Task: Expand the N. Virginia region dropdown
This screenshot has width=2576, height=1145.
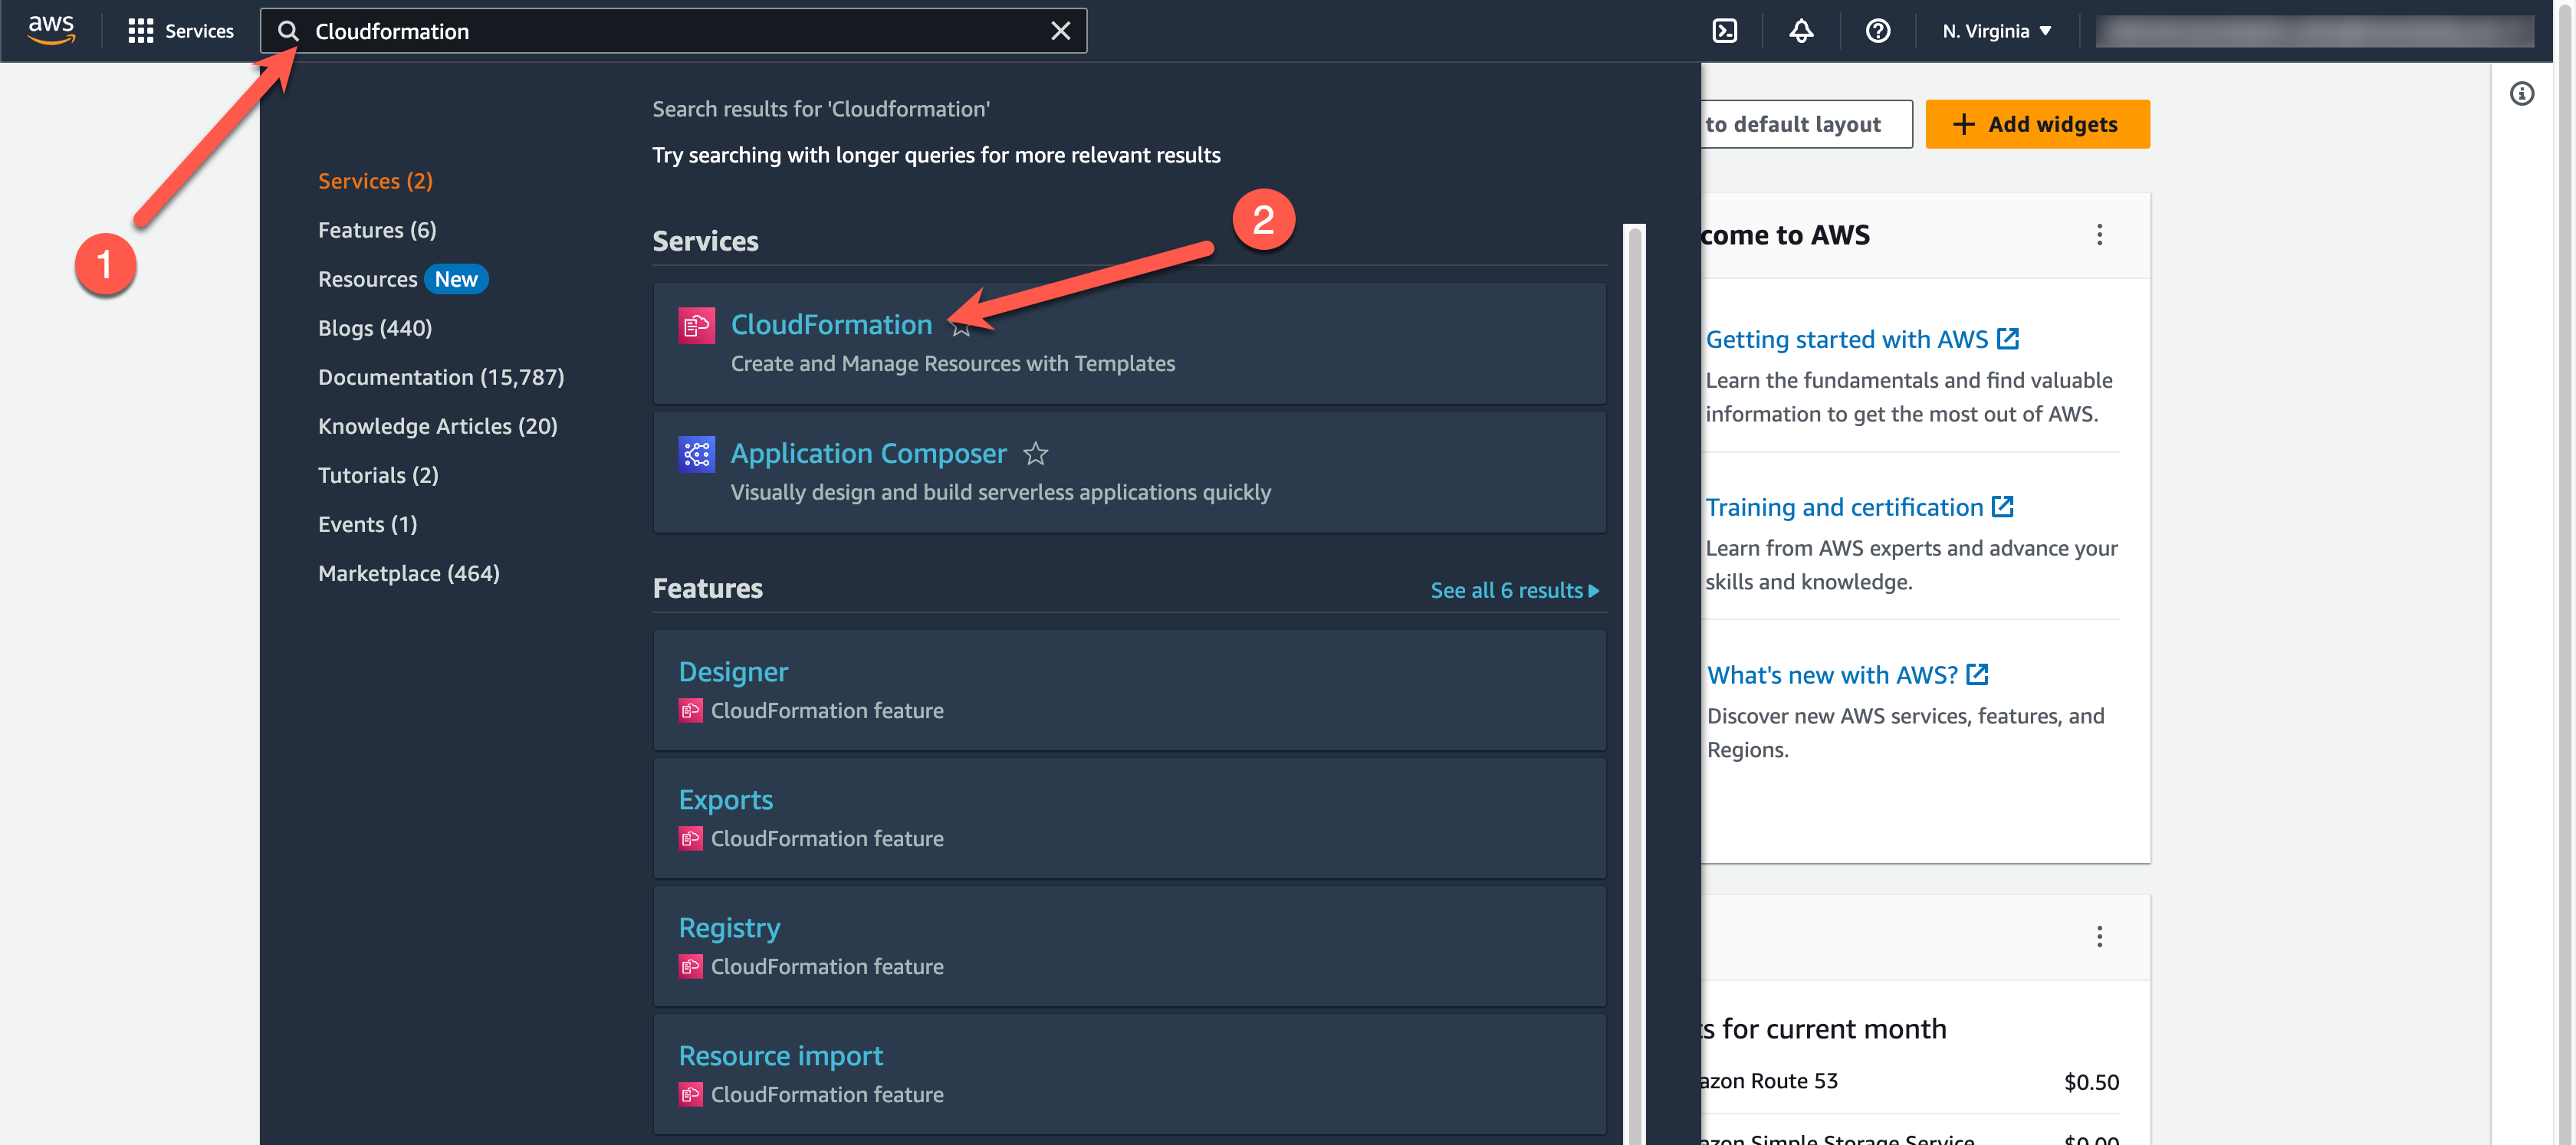Action: point(1996,31)
